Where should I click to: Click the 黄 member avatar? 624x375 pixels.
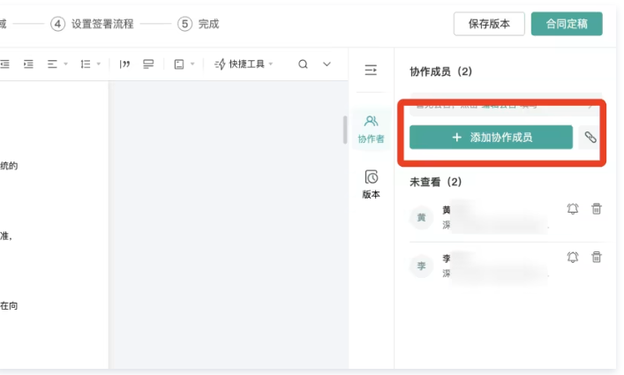(421, 218)
